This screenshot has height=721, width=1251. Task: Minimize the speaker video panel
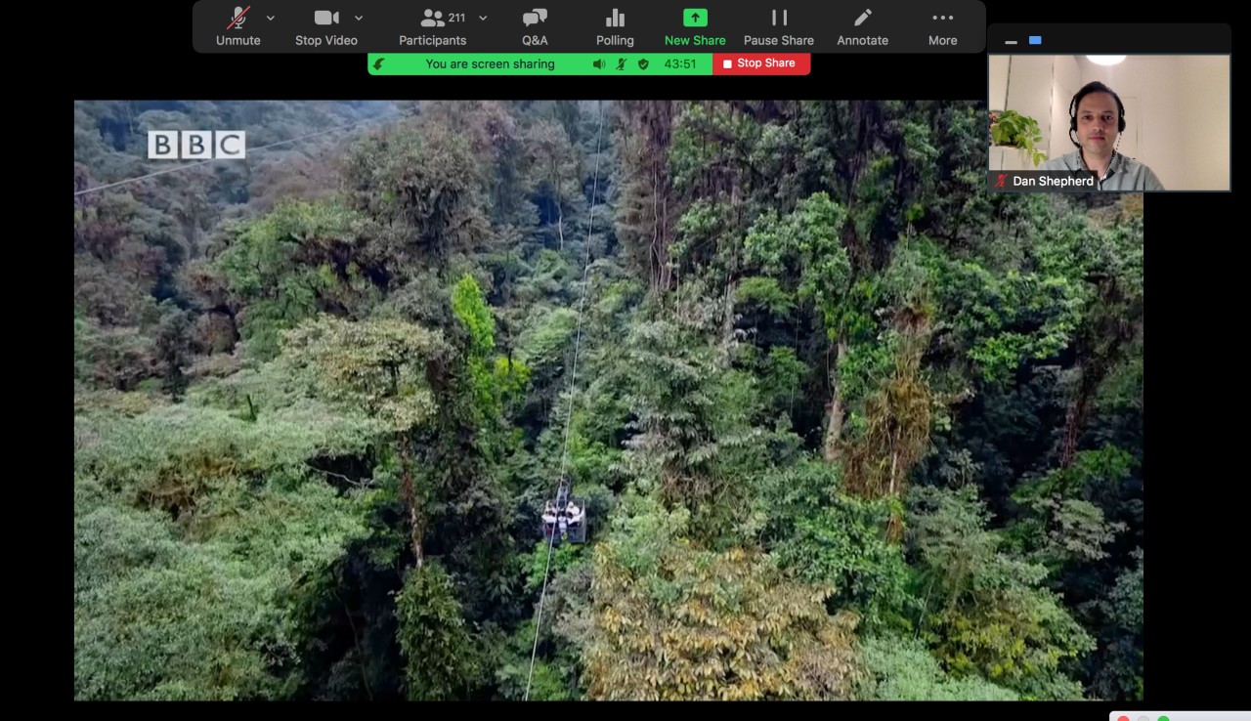point(1011,41)
